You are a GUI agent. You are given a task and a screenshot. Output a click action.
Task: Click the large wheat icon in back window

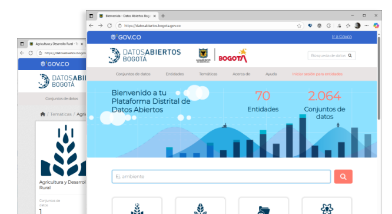pos(63,151)
